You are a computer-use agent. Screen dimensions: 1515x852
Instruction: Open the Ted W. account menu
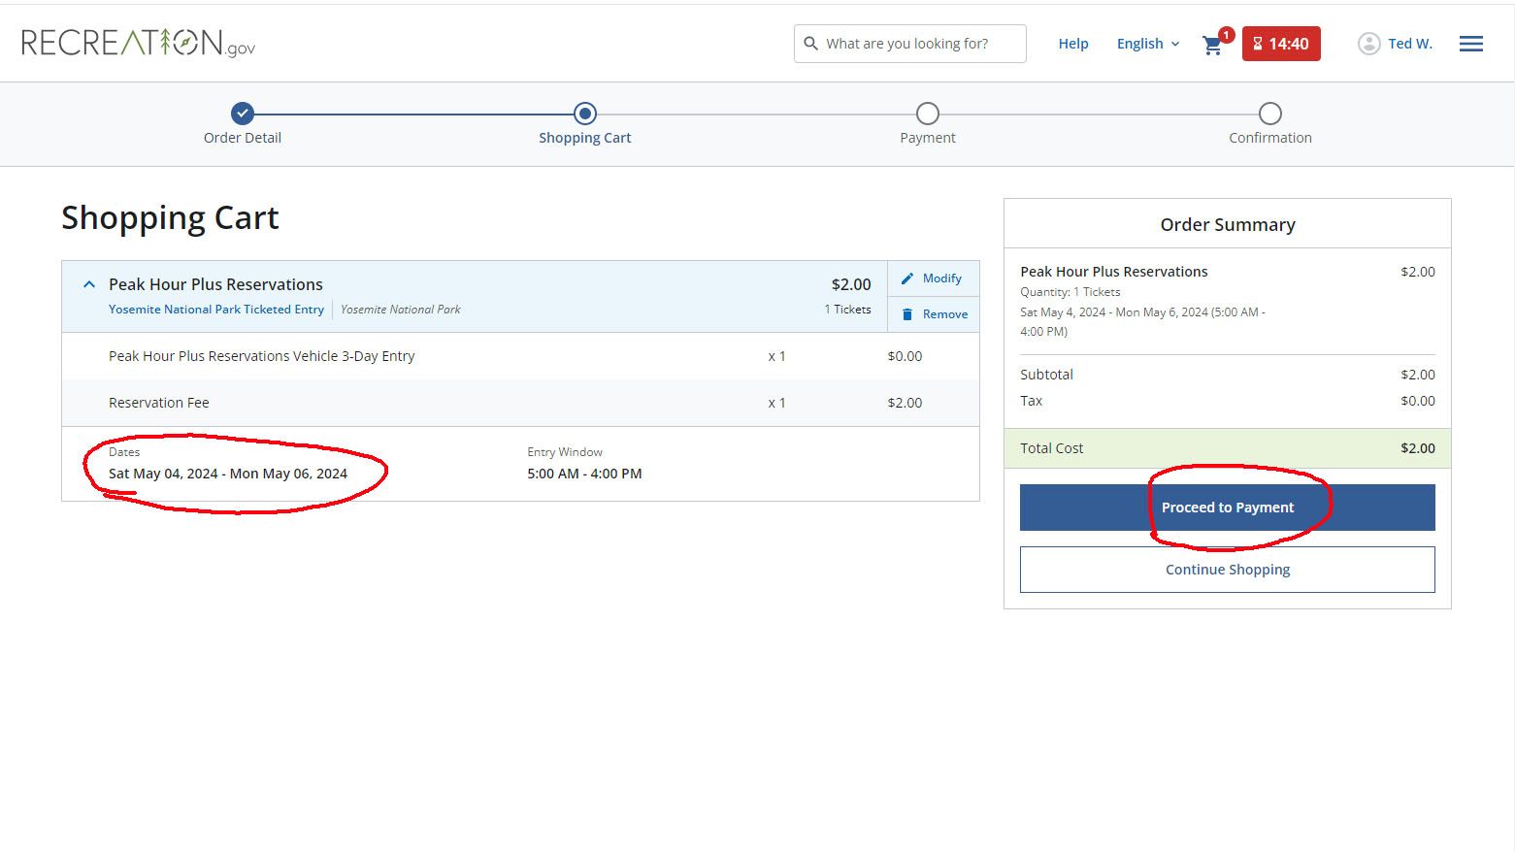click(1409, 44)
